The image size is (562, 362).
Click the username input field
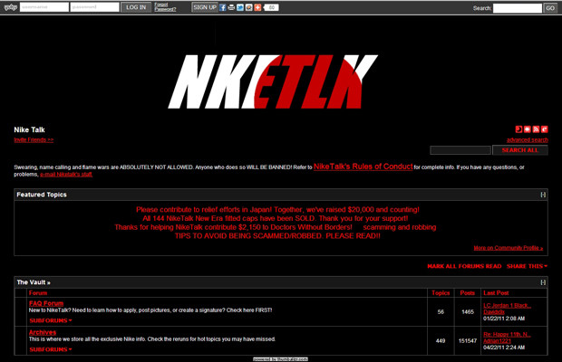(46, 7)
